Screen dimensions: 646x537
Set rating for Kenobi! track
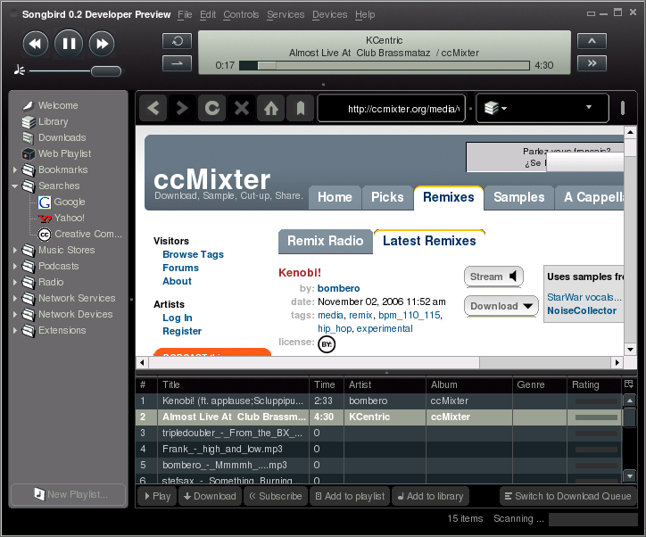point(596,401)
